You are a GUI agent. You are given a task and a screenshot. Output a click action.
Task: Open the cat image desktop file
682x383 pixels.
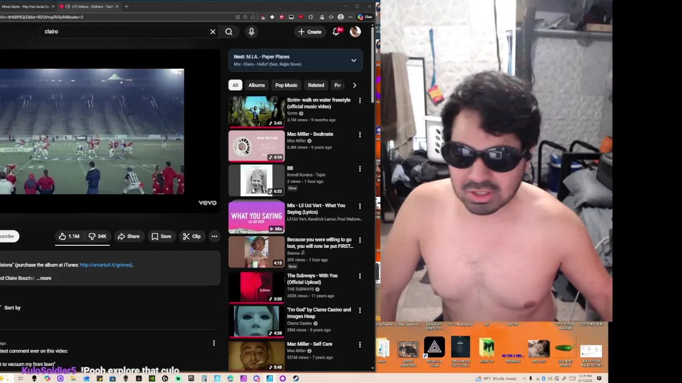click(539, 351)
